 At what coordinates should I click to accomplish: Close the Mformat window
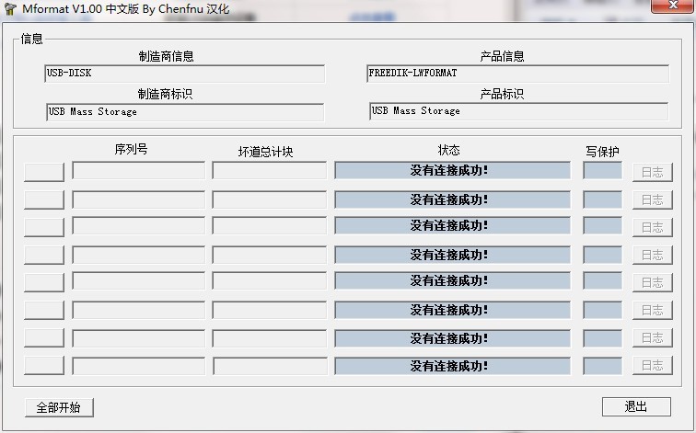click(x=673, y=6)
